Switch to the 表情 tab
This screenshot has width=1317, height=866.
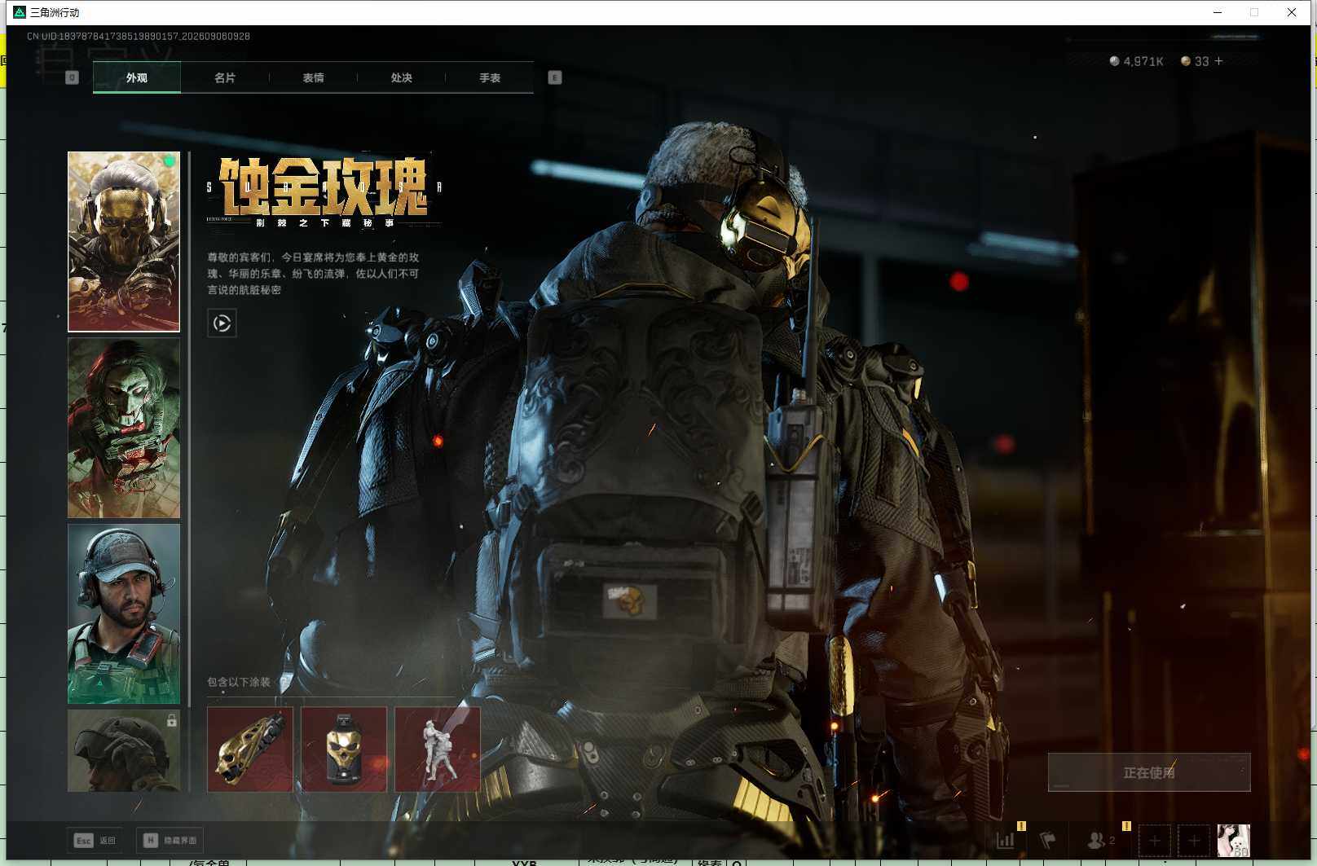pos(313,77)
